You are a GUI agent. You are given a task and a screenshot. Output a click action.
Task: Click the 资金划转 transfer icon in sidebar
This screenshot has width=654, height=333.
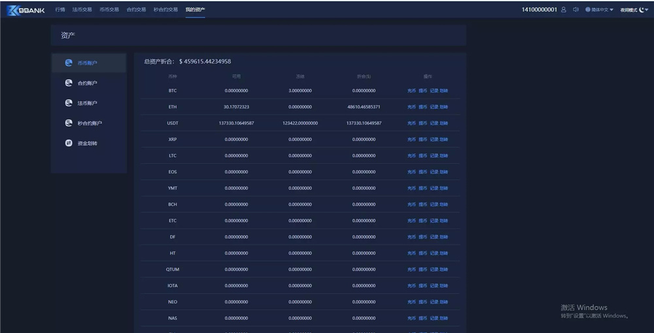pyautogui.click(x=69, y=143)
